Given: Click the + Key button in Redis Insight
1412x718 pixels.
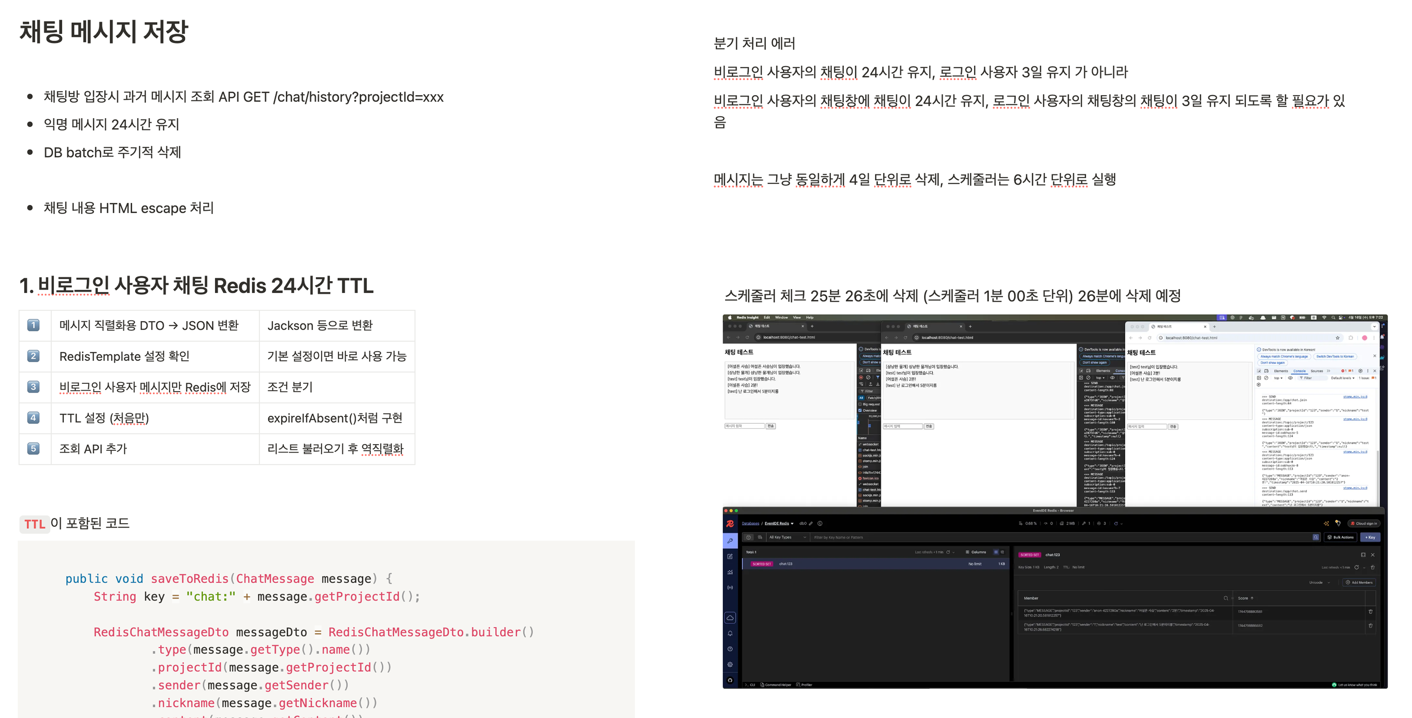Looking at the screenshot, I should (x=1370, y=537).
